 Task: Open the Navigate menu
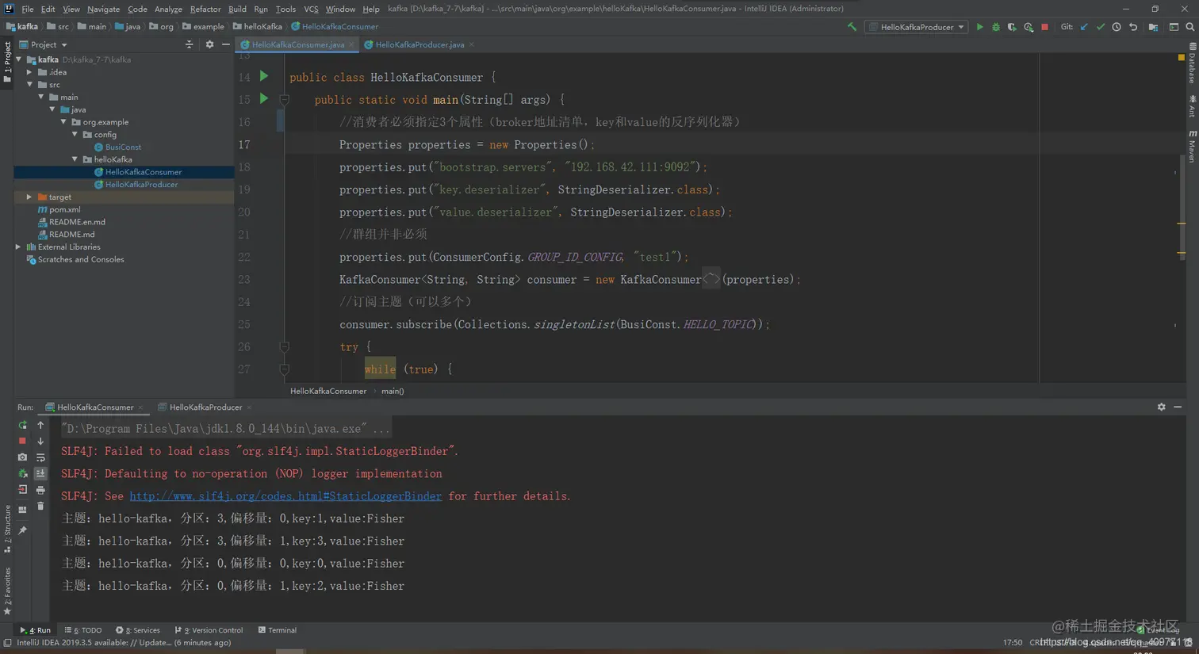tap(103, 9)
